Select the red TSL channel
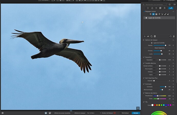 click(x=155, y=105)
